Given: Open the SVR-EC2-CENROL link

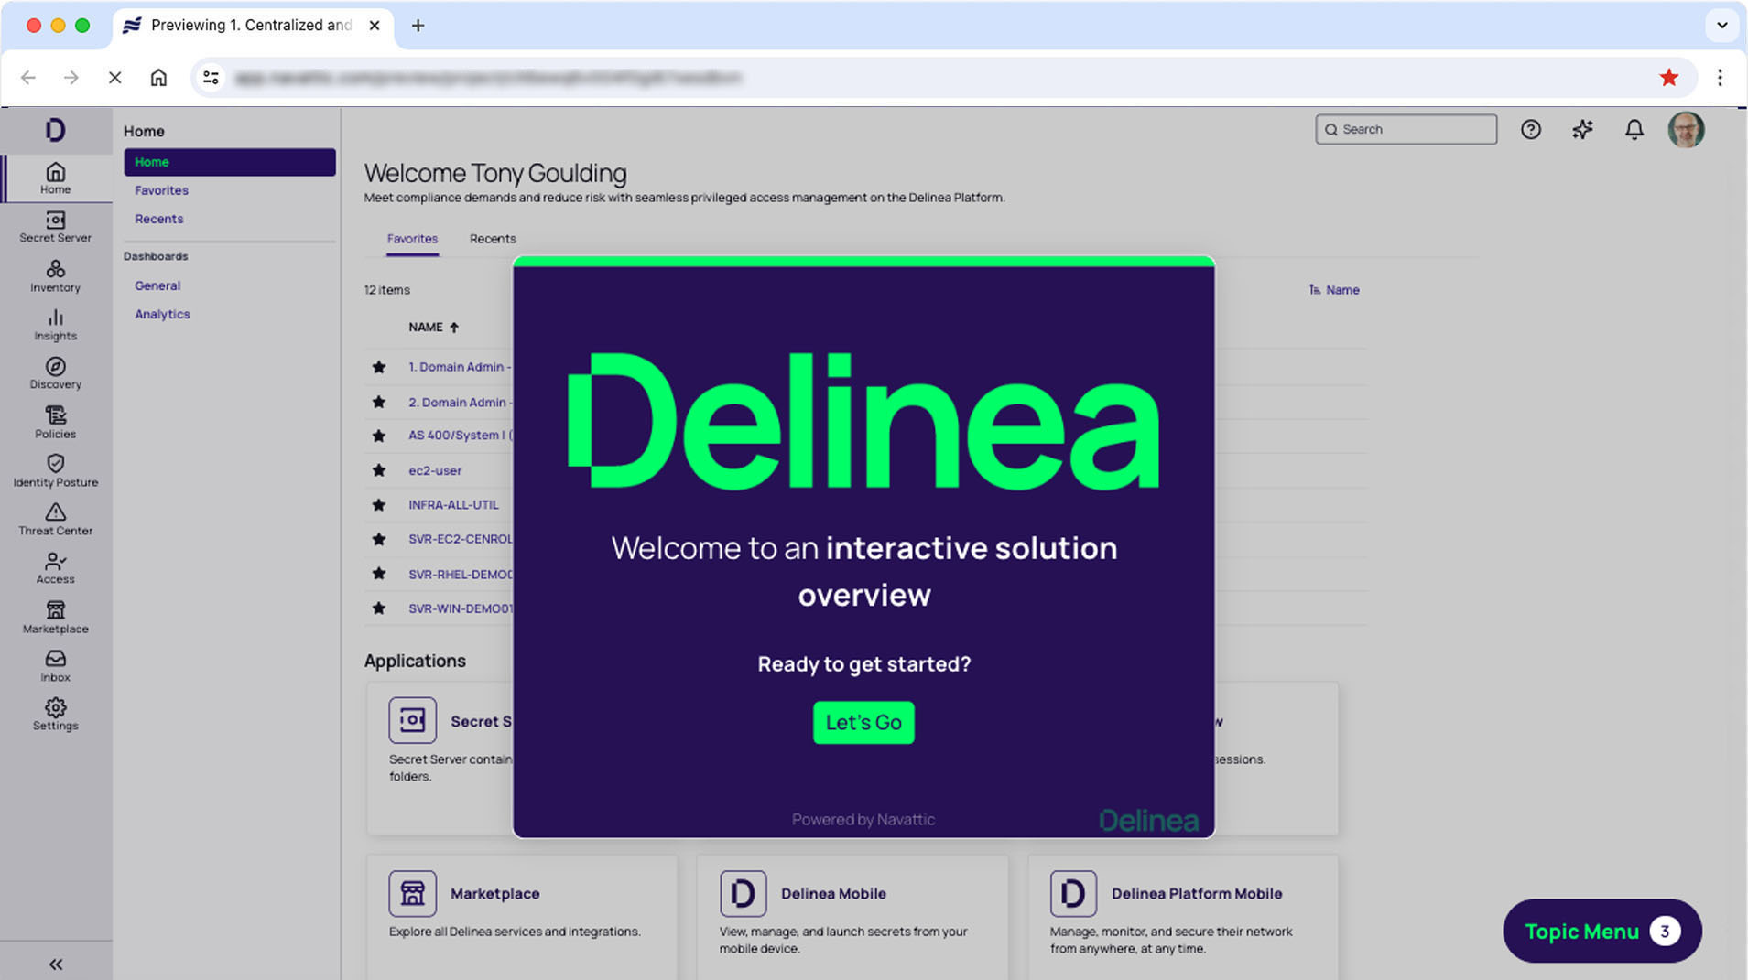Looking at the screenshot, I should pyautogui.click(x=460, y=539).
